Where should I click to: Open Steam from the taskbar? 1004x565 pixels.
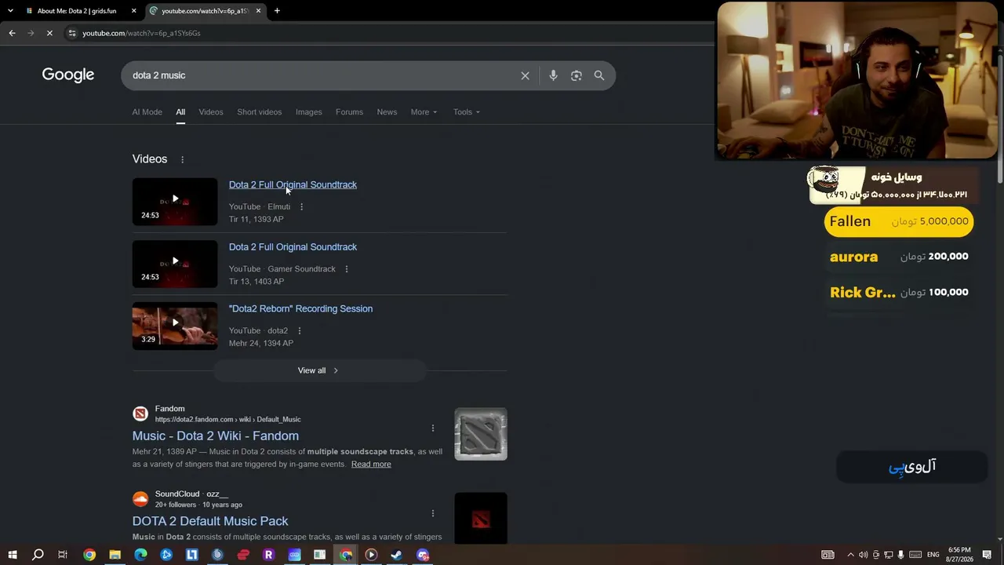point(396,555)
